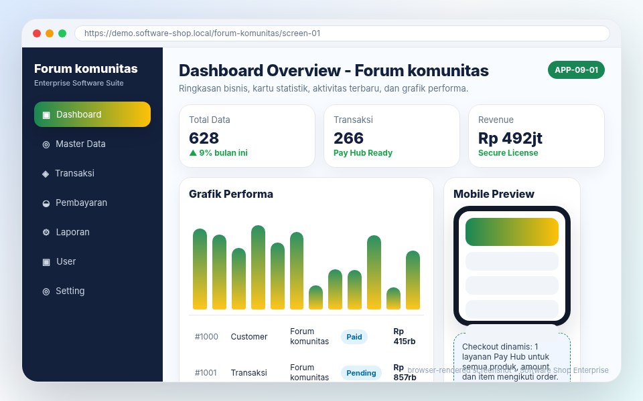The width and height of the screenshot is (643, 401).
Task: Click the Master Data circle icon
Action: pyautogui.click(x=46, y=144)
